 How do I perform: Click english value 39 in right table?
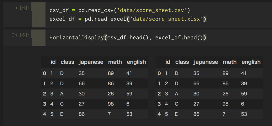pyautogui.click(x=244, y=83)
